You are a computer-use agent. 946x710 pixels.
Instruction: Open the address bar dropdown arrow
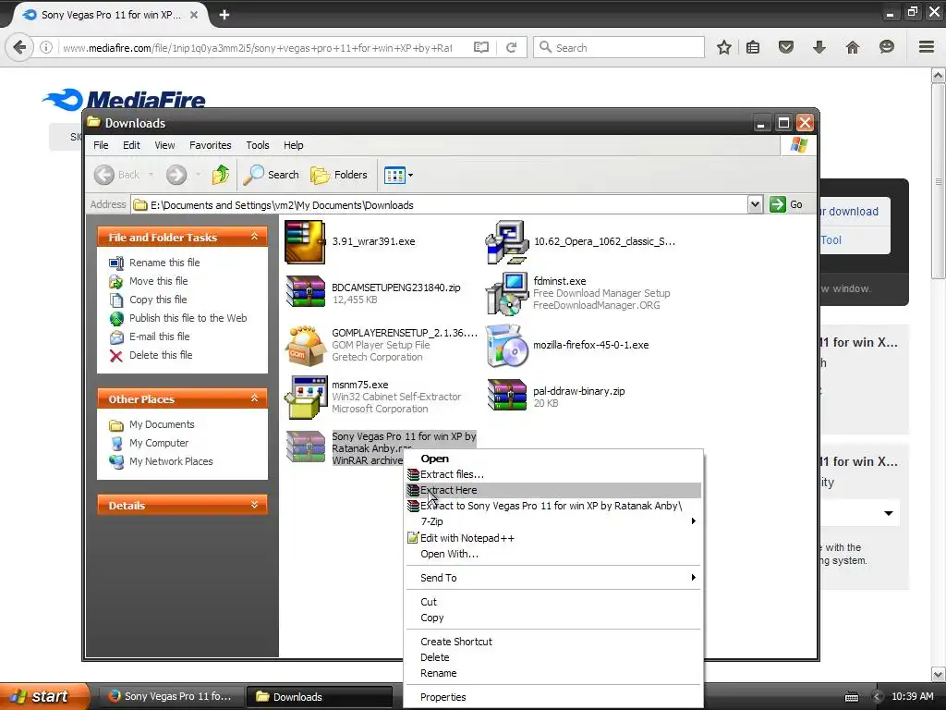[755, 204]
